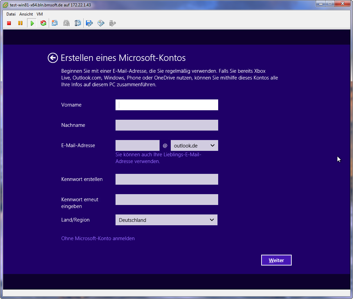Click the 'Land/Region' label

pyautogui.click(x=76, y=220)
